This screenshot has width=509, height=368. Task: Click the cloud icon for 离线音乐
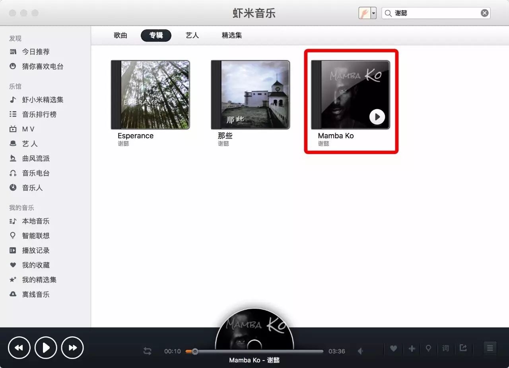tap(13, 295)
